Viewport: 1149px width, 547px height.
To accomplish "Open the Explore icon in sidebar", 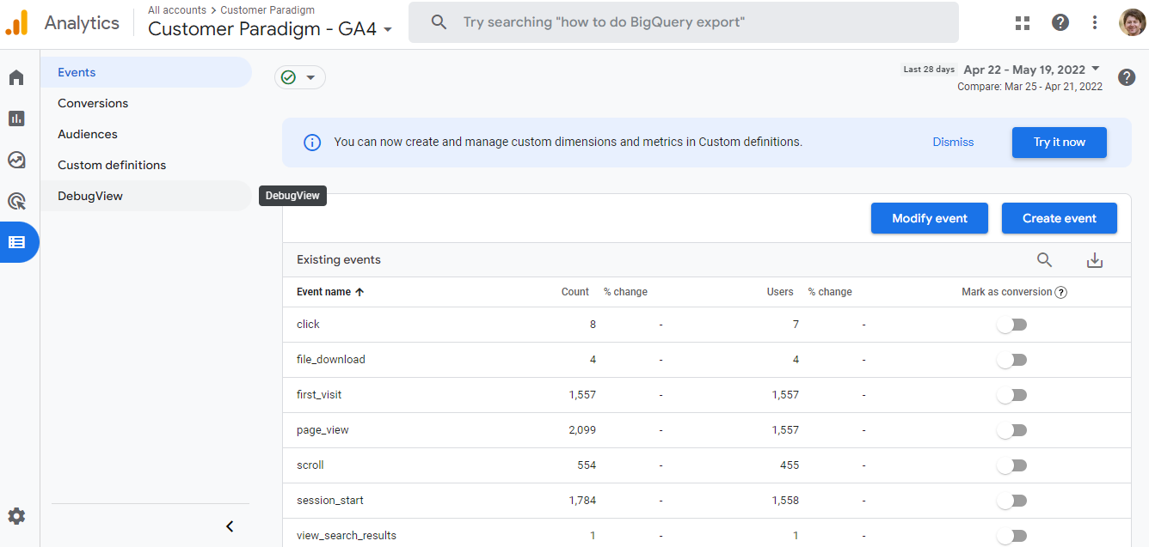I will pyautogui.click(x=16, y=160).
